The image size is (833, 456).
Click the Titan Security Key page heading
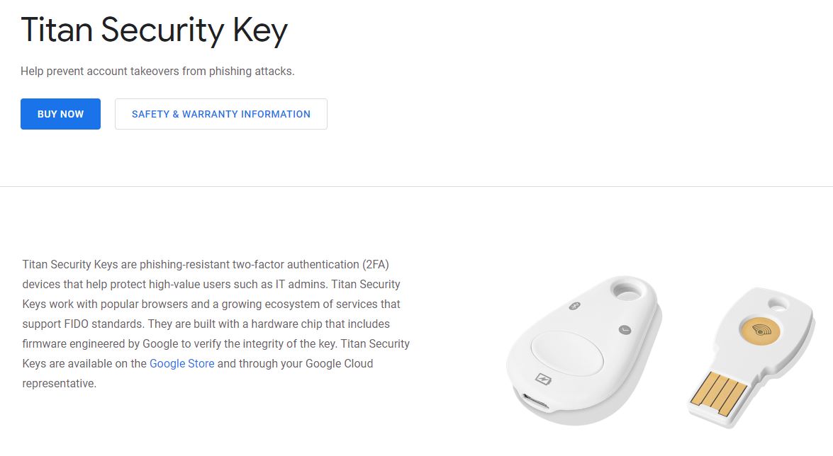coord(154,30)
